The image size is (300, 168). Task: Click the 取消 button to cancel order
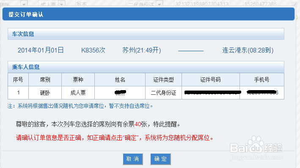coord(133,159)
